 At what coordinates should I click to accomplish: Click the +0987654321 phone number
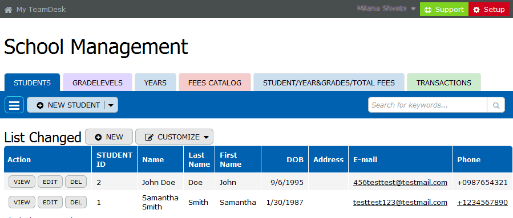click(482, 183)
